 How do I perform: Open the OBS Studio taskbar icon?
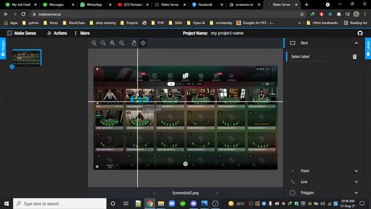click(215, 204)
